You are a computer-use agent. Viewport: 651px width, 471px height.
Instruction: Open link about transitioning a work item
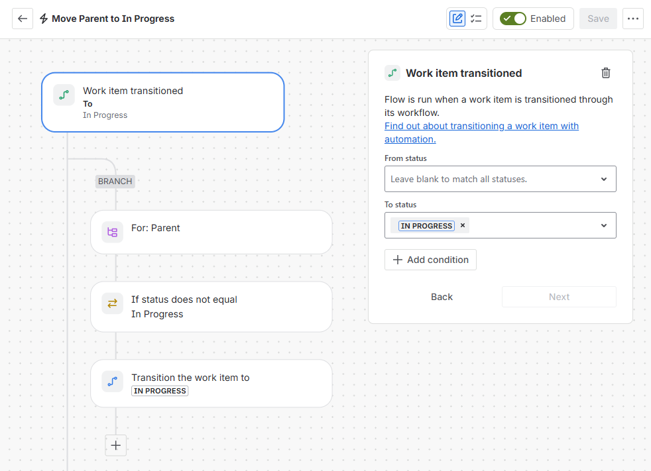[481, 132]
